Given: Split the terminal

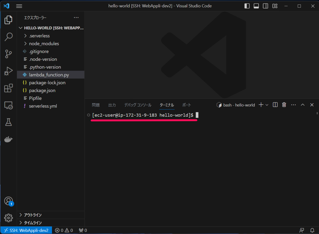Looking at the screenshot, I should (275, 105).
